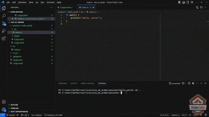Collapse the src folder under hello_world
209x117 pixels.
coord(31,29)
